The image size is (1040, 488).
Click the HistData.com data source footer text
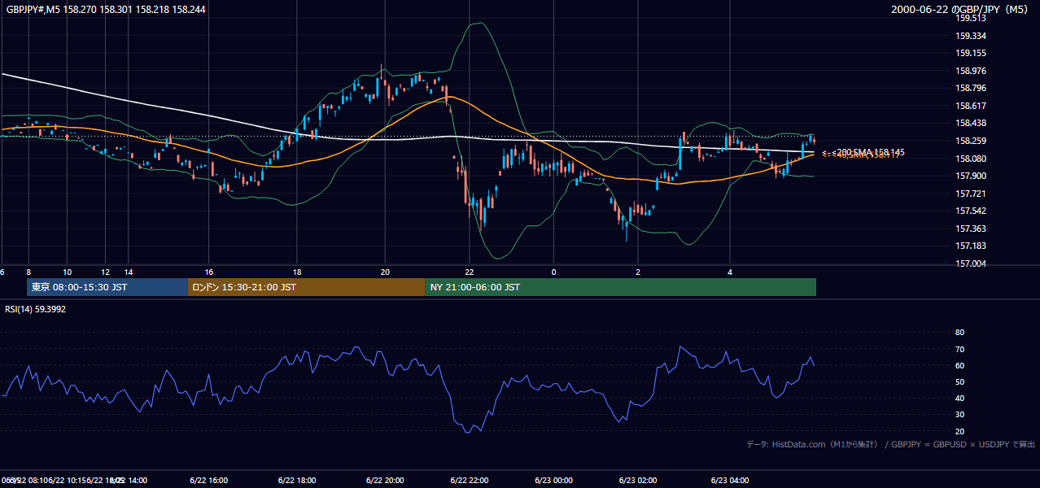pos(891,444)
